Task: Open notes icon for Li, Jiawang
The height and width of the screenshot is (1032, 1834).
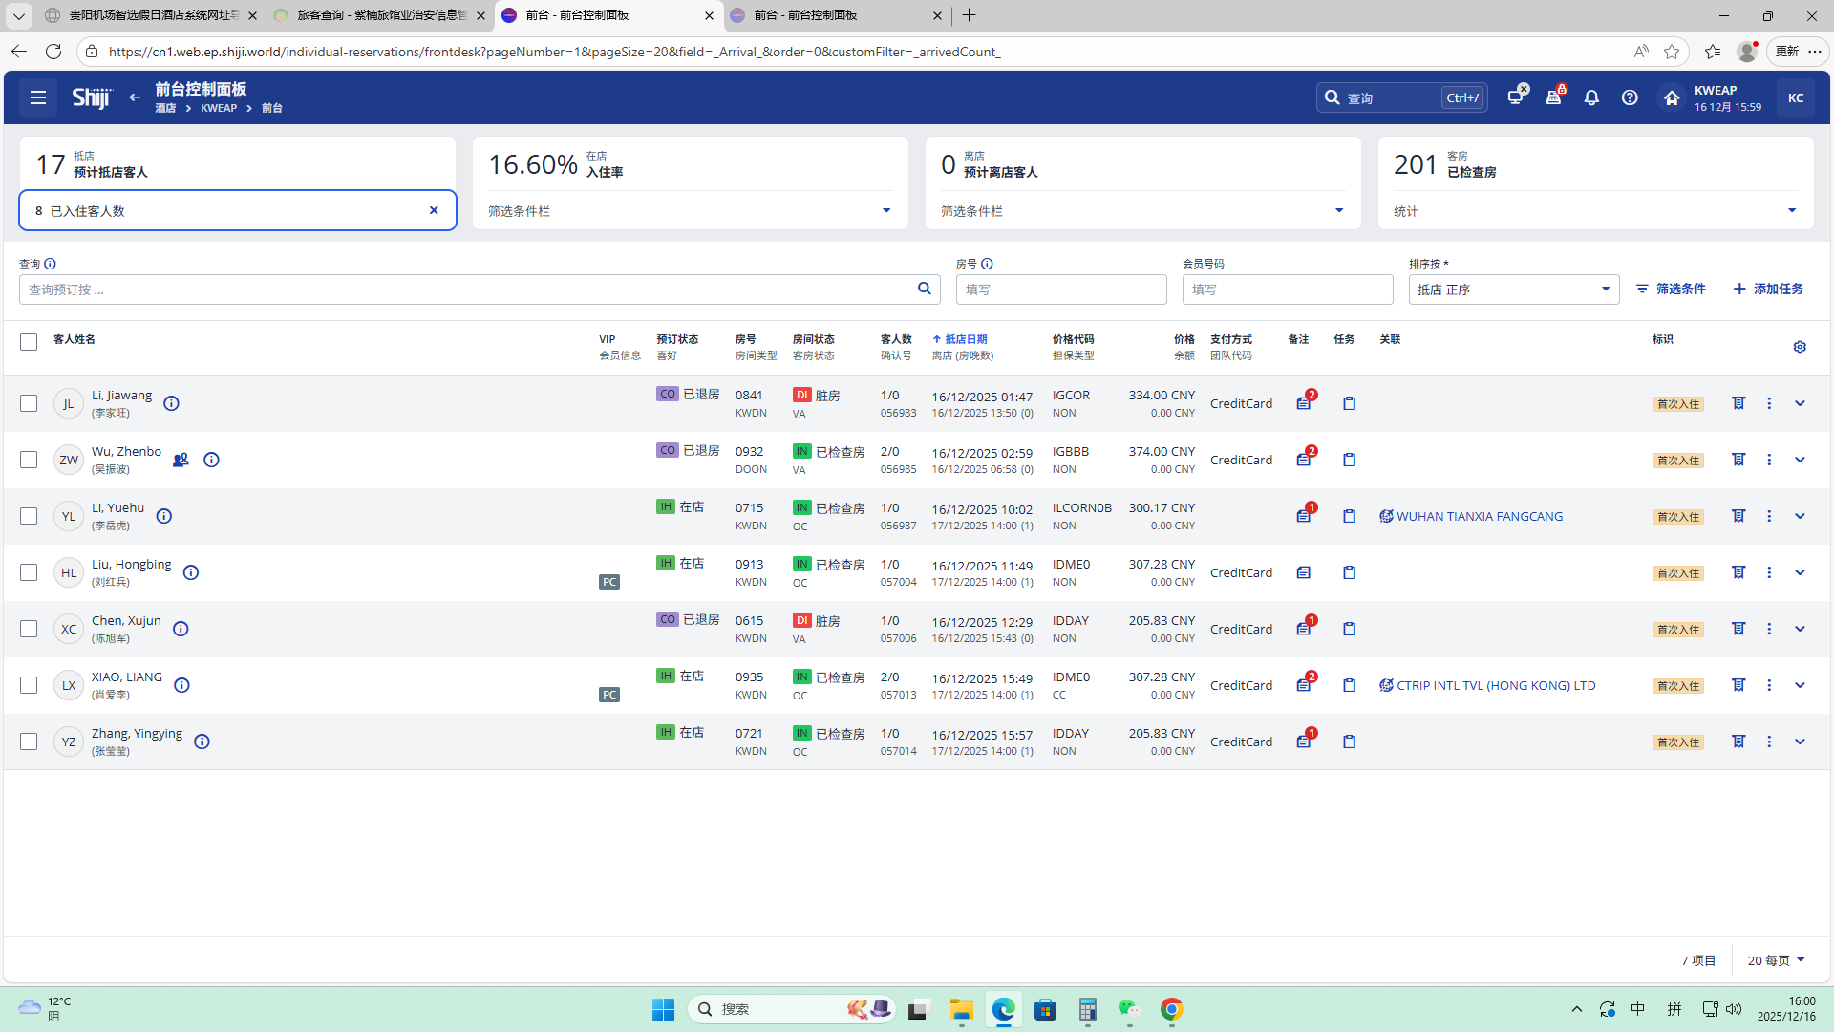Action: tap(1304, 403)
